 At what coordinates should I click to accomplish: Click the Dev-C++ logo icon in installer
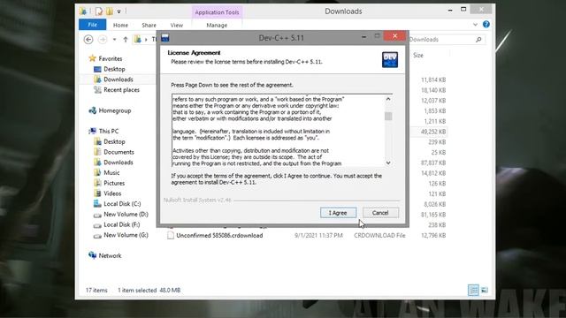390,59
